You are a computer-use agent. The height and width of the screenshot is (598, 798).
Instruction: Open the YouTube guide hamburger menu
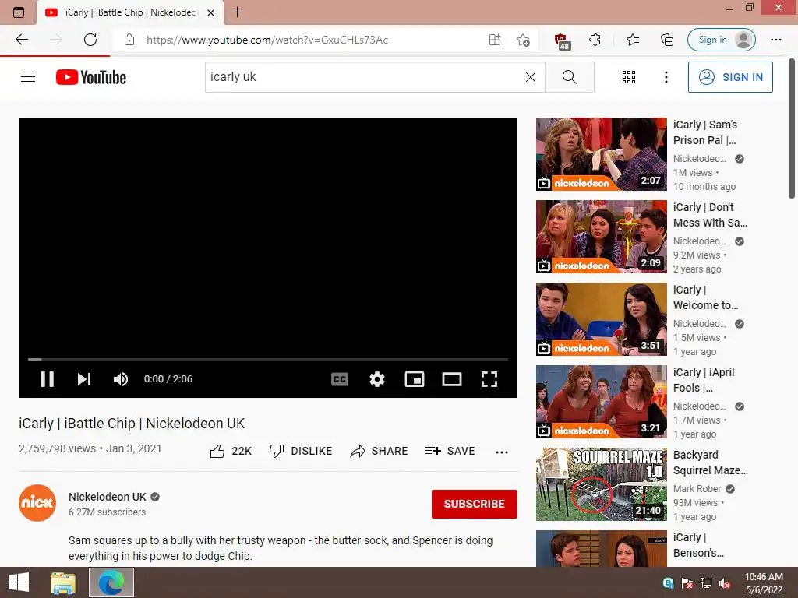pyautogui.click(x=28, y=77)
